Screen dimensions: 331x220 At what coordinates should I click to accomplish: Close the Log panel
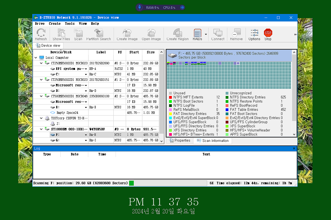[x=294, y=148]
